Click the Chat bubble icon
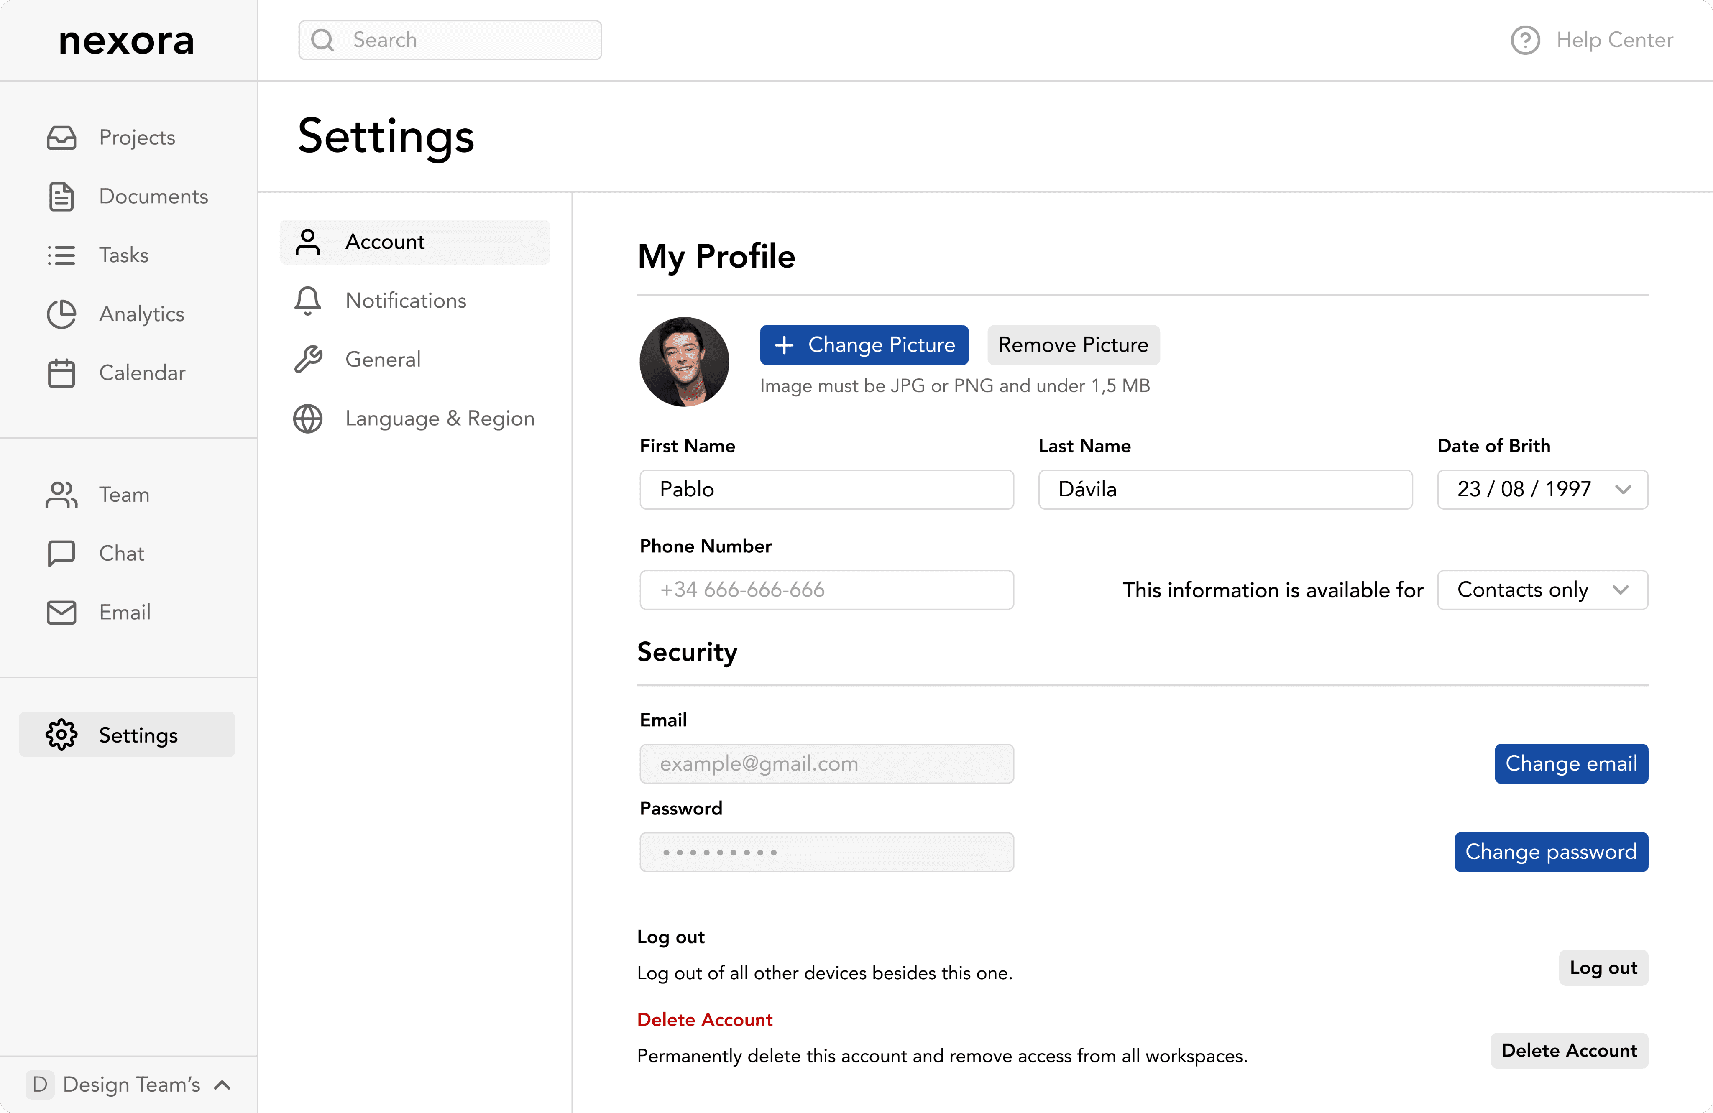This screenshot has width=1713, height=1113. 61,553
